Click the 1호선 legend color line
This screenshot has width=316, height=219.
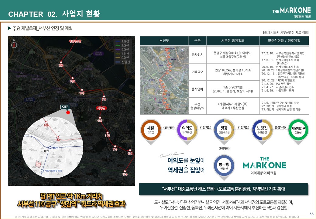point(118,41)
